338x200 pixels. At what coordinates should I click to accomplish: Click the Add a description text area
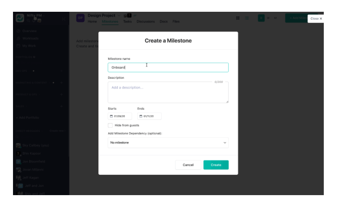(168, 92)
